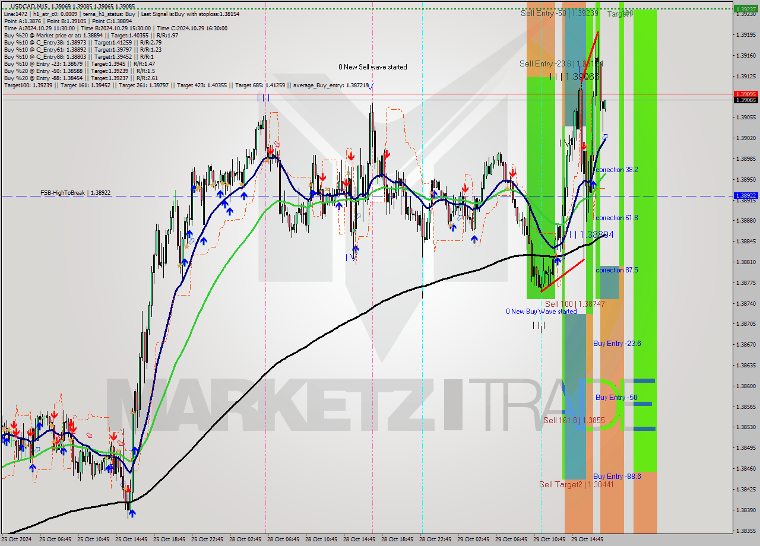This screenshot has height=546, width=760.
Task: Click the 'Sell 161.8 | 1.3855' label
Action: click(574, 420)
